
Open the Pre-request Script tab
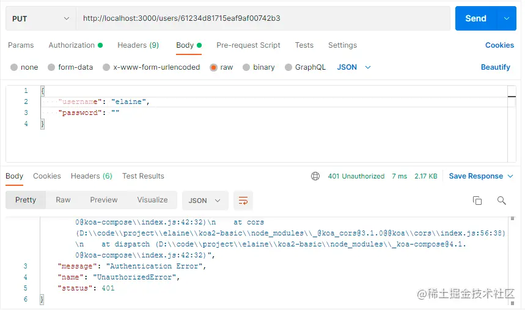pyautogui.click(x=248, y=45)
